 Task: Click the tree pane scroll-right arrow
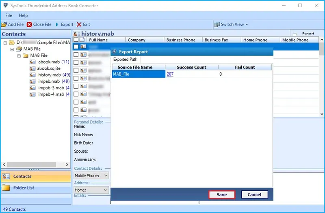67,164
